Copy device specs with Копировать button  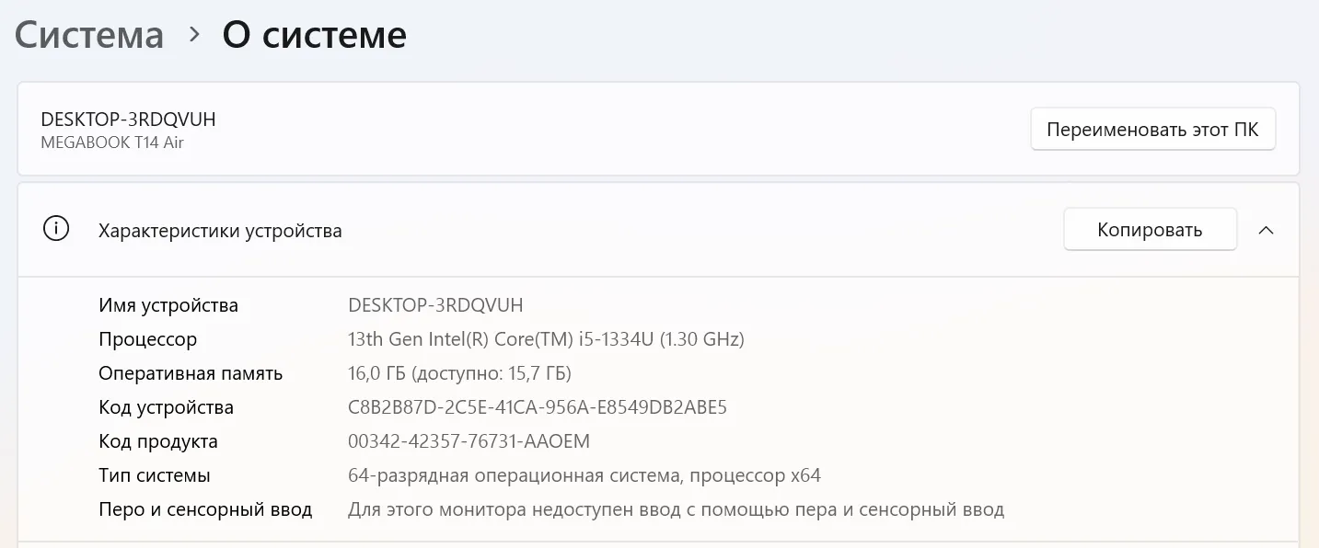tap(1149, 230)
